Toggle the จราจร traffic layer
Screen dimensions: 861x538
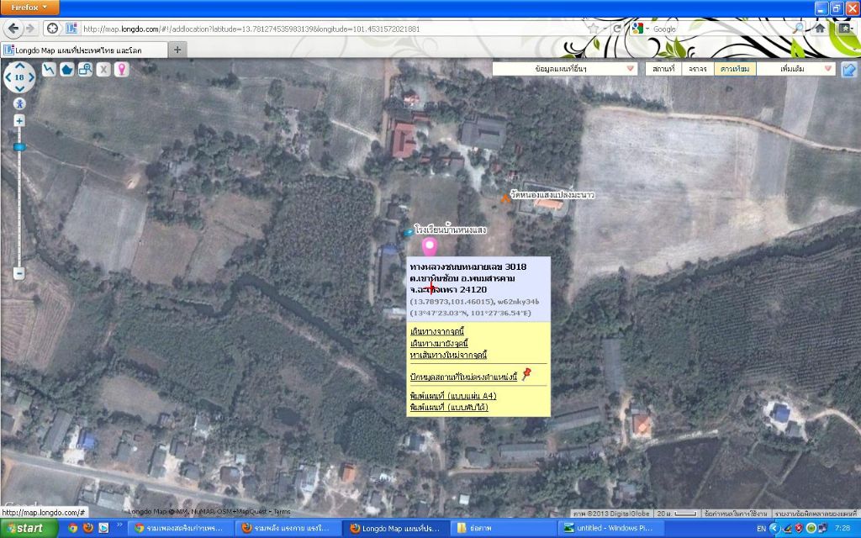[x=697, y=69]
